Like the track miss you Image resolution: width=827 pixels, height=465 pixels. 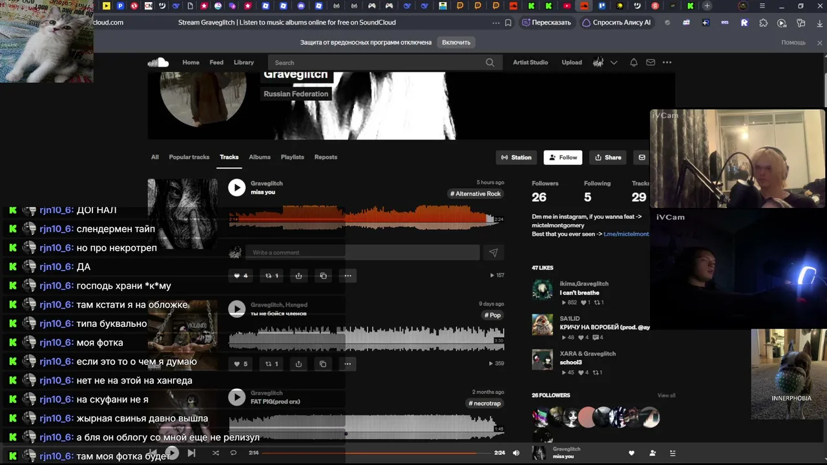tap(240, 276)
